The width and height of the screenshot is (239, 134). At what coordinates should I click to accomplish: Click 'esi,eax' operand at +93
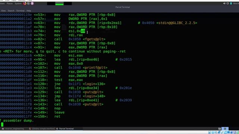click(x=75, y=55)
